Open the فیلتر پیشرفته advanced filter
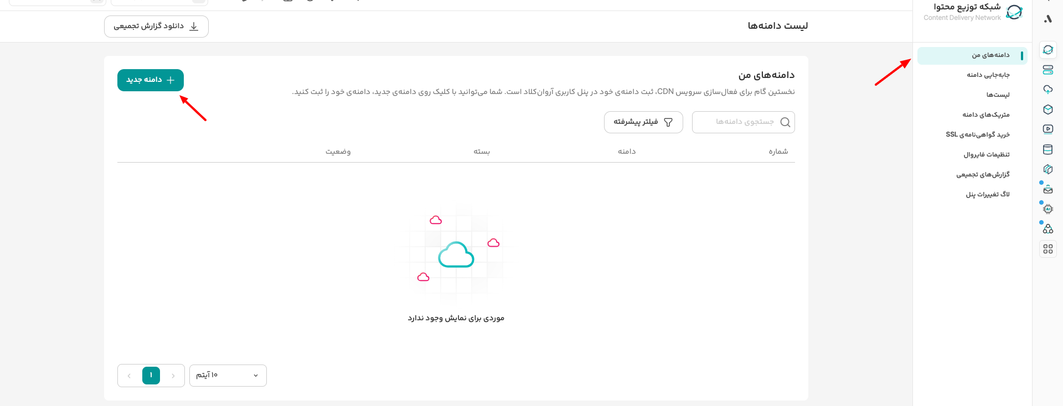Viewport: 1063px width, 406px height. coord(643,122)
